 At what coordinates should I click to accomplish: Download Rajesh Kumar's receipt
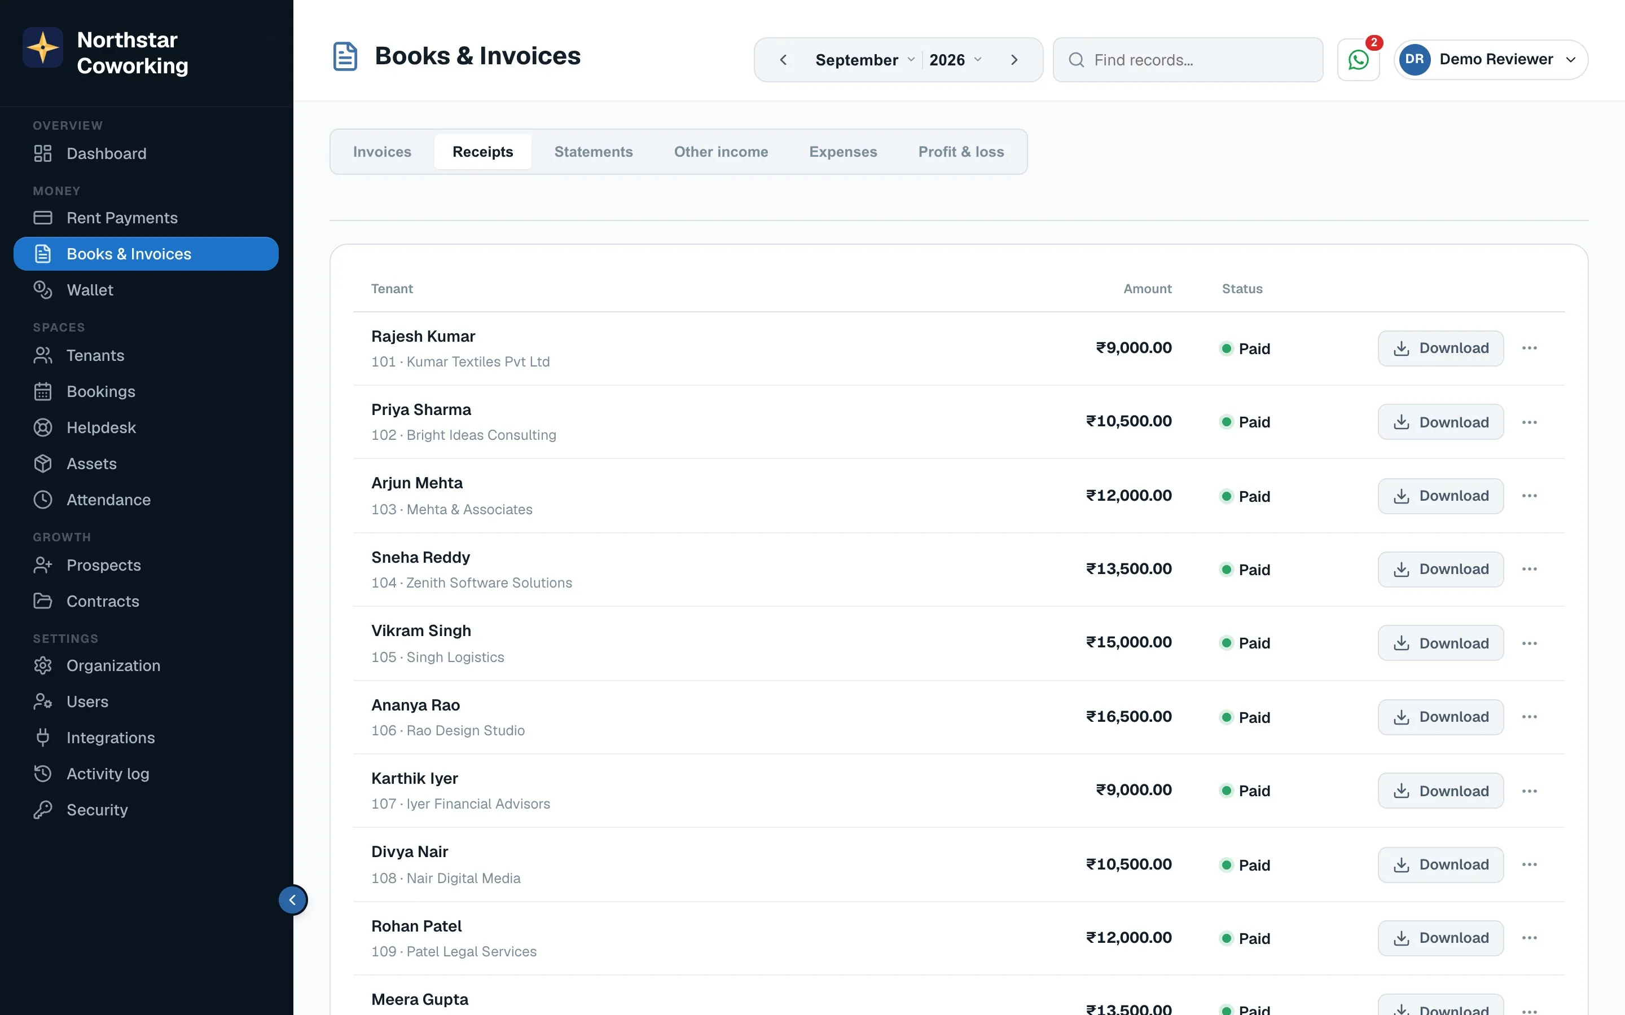[x=1440, y=348]
